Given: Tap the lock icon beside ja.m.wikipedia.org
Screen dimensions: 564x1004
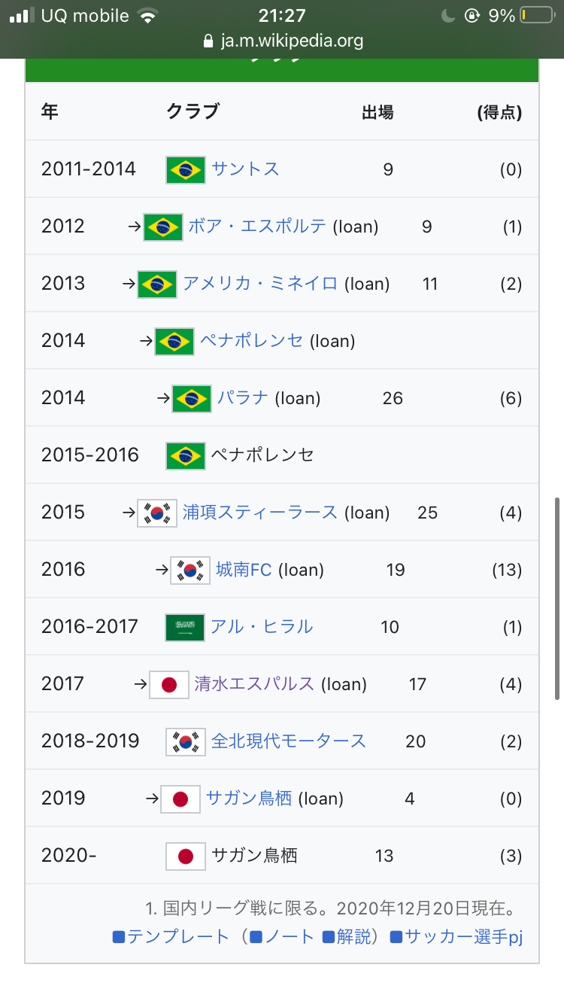Looking at the screenshot, I should tap(208, 41).
